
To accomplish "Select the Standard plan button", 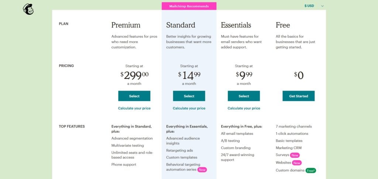I will point(189,96).
